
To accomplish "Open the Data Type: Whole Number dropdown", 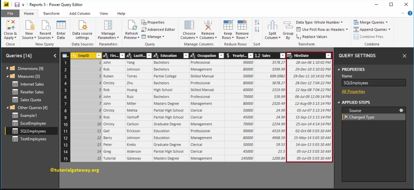I will click(x=319, y=22).
